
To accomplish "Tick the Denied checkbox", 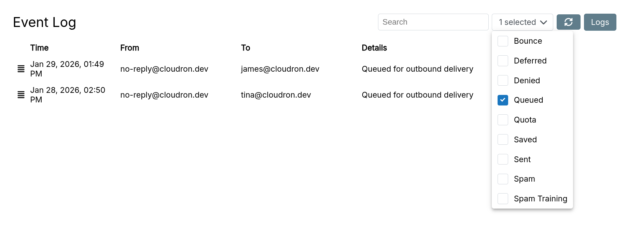I will (x=503, y=81).
